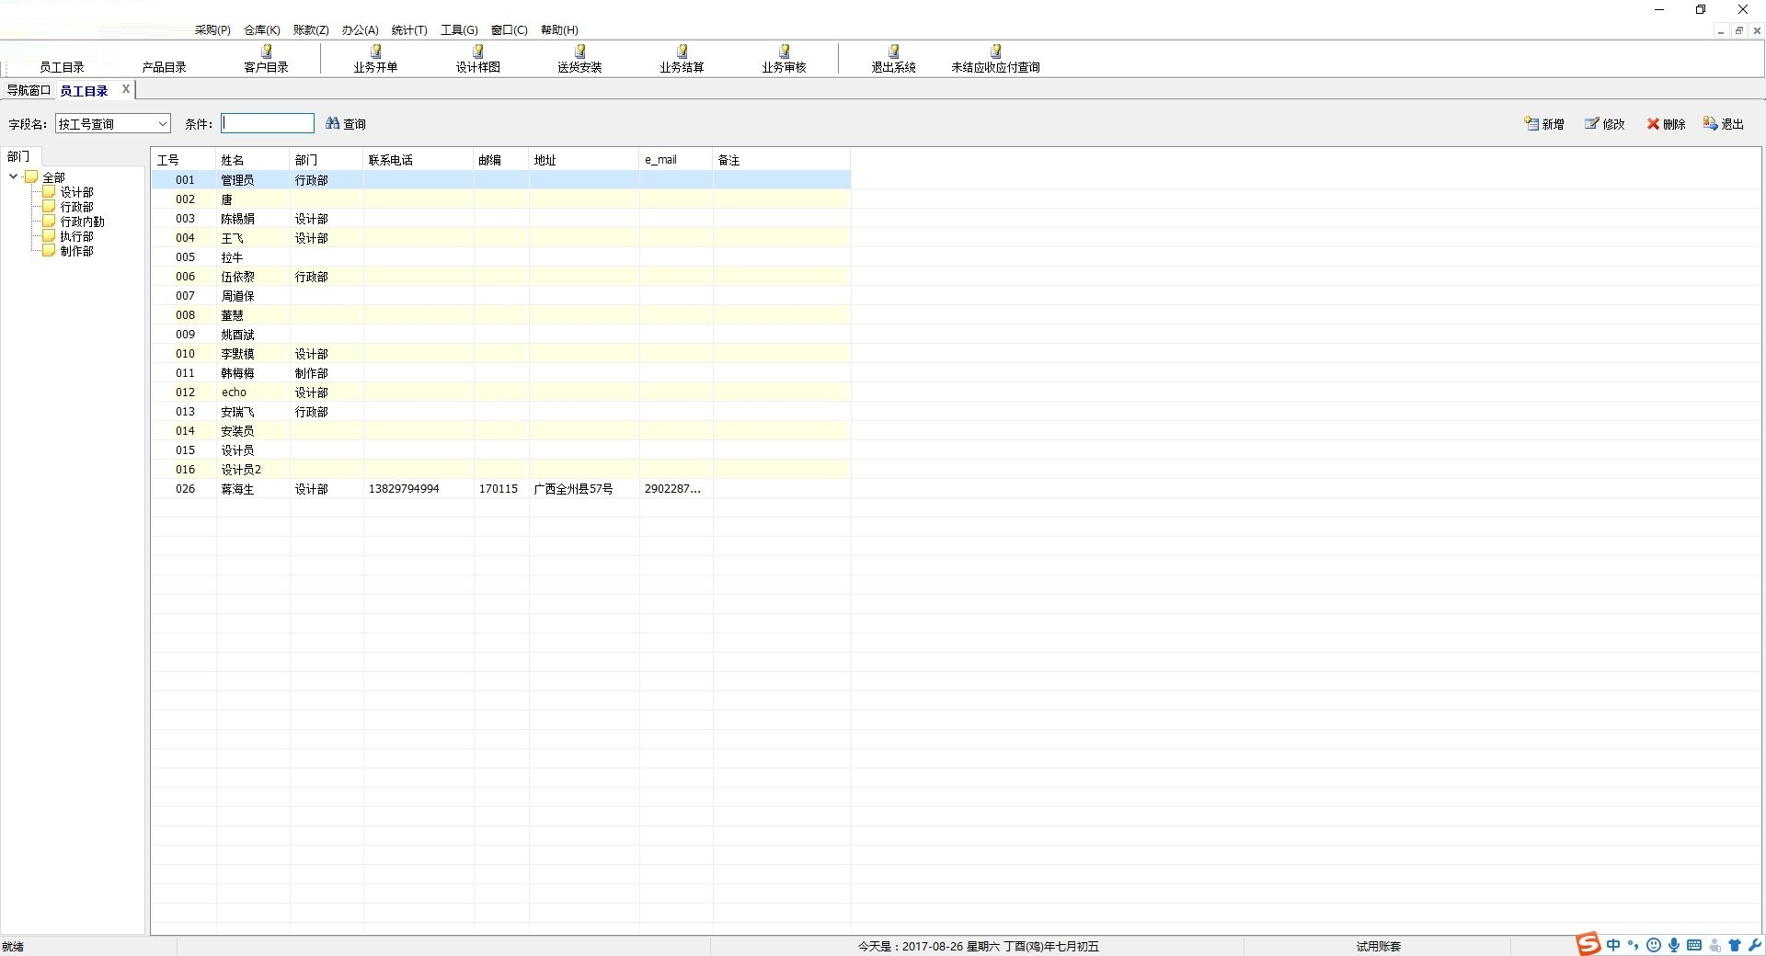Open the 业务审核 toolbar icon

784,59
